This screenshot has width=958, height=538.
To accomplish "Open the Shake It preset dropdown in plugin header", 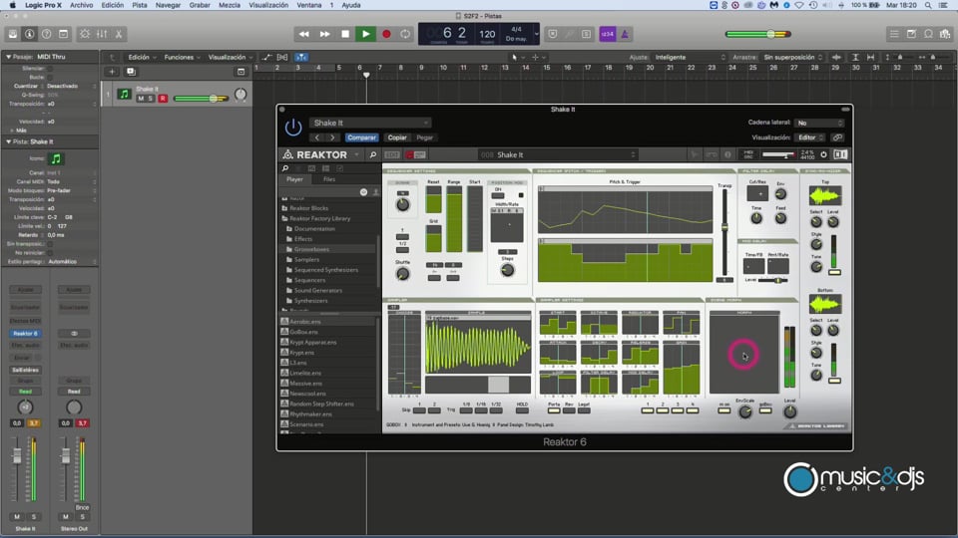I will (370, 123).
